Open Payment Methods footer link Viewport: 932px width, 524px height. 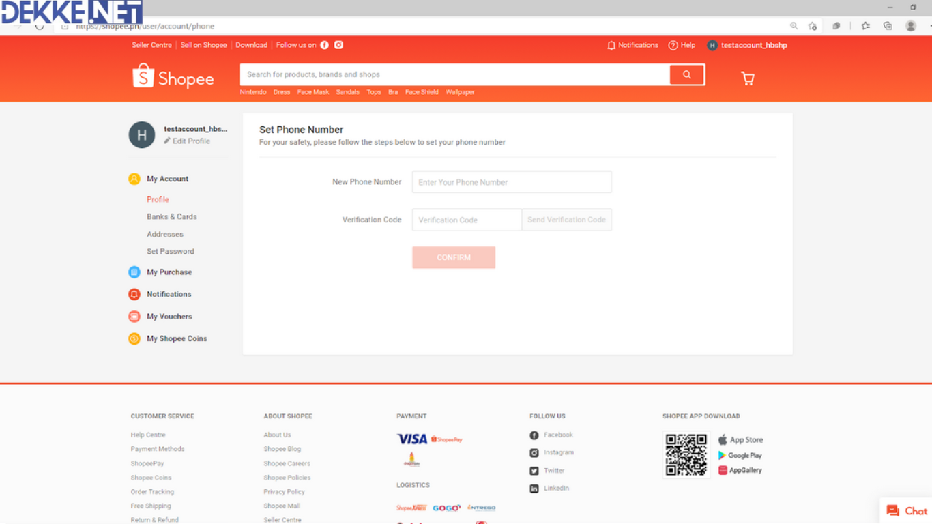[x=158, y=449]
